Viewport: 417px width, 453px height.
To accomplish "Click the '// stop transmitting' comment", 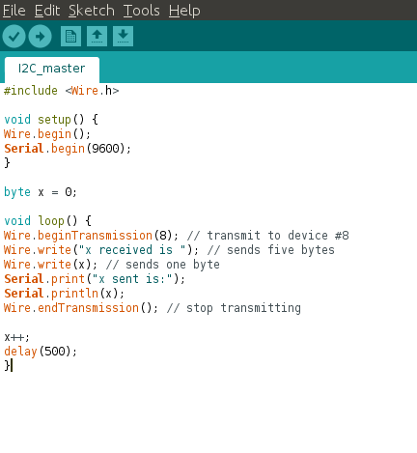I will [234, 308].
